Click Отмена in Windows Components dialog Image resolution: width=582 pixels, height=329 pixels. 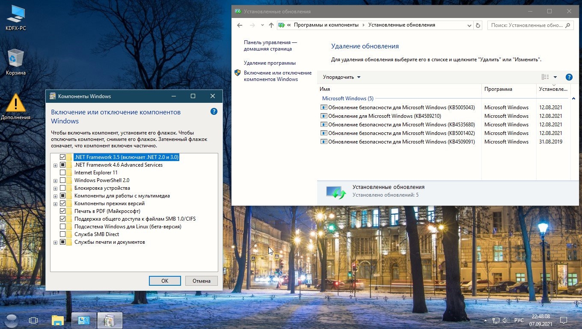pos(202,281)
